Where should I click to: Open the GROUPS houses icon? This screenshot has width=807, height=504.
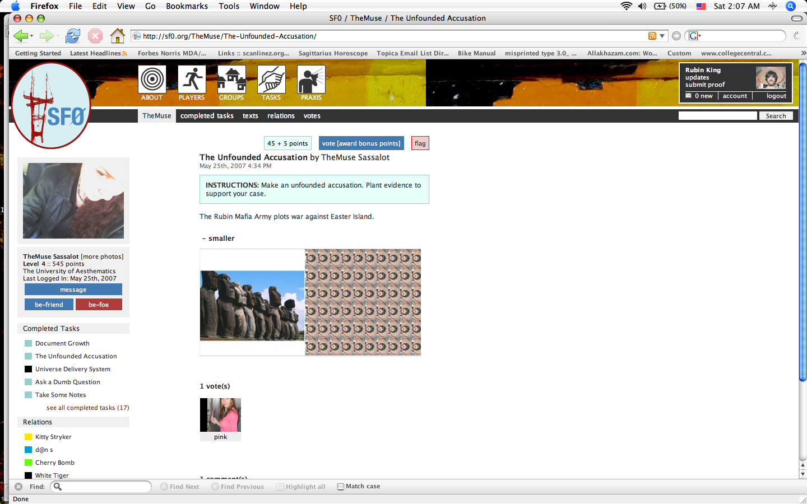231,80
